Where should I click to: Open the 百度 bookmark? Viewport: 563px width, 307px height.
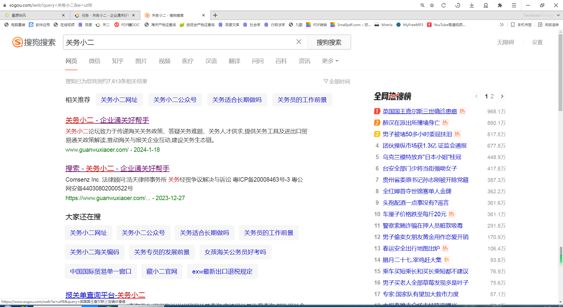click(85, 25)
